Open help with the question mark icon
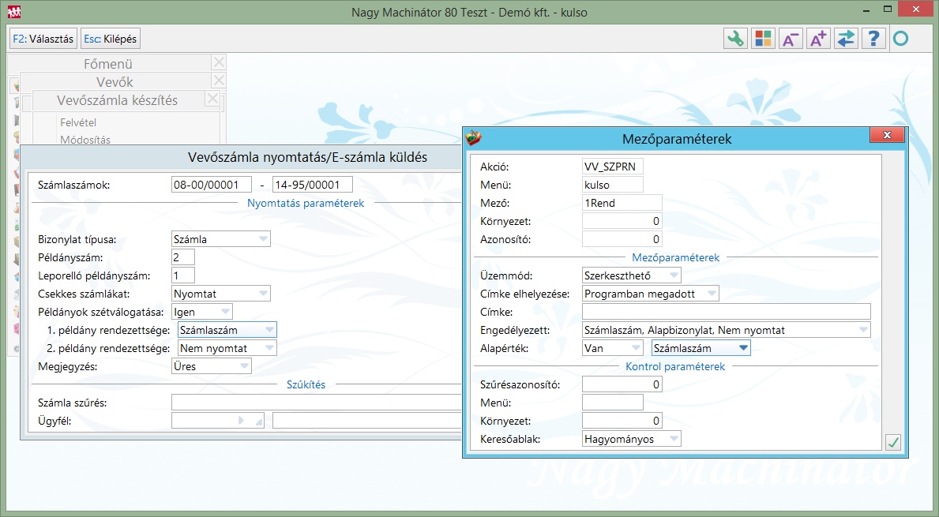Viewport: 939px width, 517px height. pyautogui.click(x=873, y=39)
